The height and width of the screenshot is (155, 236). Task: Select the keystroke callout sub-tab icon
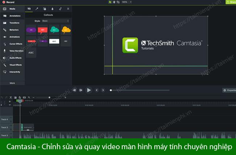(x=68, y=9)
